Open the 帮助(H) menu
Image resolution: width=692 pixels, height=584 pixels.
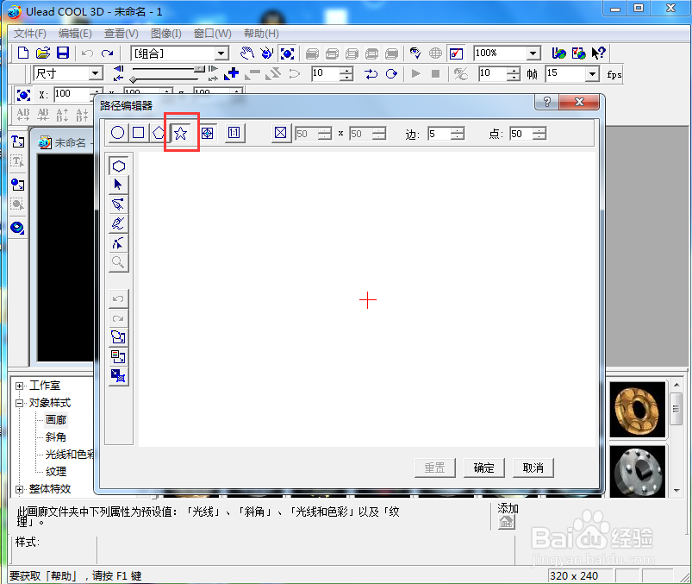click(x=261, y=34)
